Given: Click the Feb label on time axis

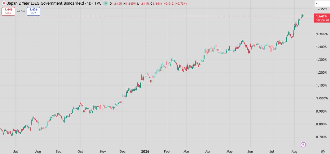Looking at the screenshot, I should (167, 151).
